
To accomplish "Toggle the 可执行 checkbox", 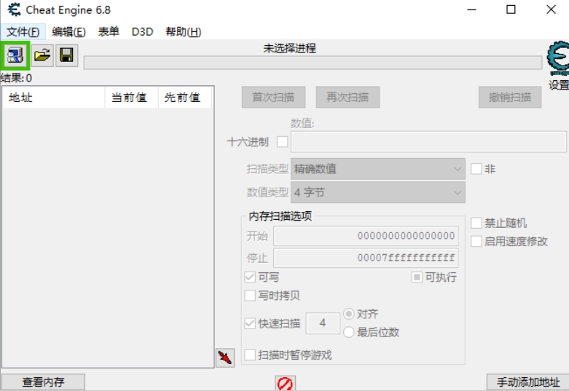I will click(x=417, y=277).
